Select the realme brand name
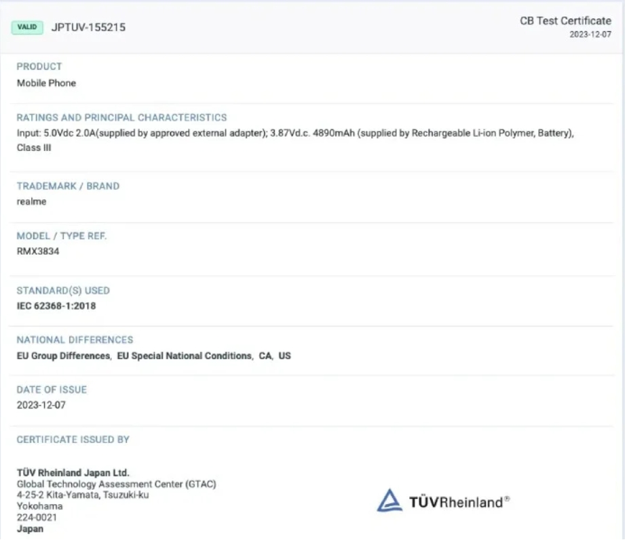629x540 pixels. 31,202
